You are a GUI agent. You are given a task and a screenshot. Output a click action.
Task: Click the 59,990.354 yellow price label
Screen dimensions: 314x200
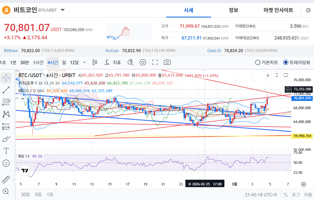(x=302, y=136)
